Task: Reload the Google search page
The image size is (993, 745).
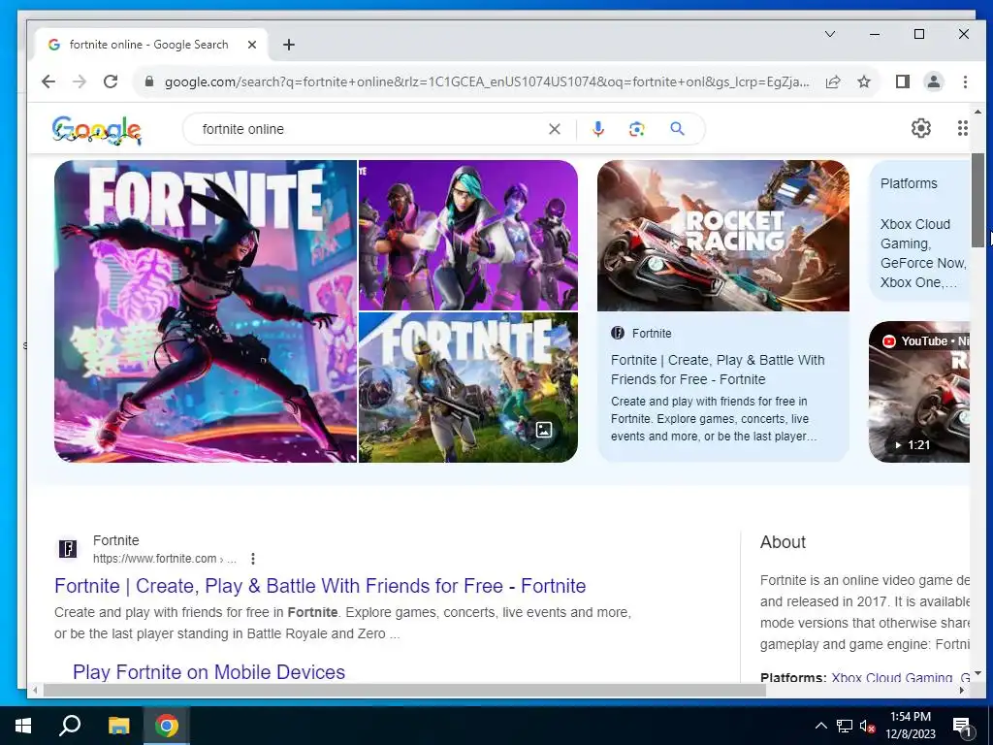Action: [x=111, y=81]
